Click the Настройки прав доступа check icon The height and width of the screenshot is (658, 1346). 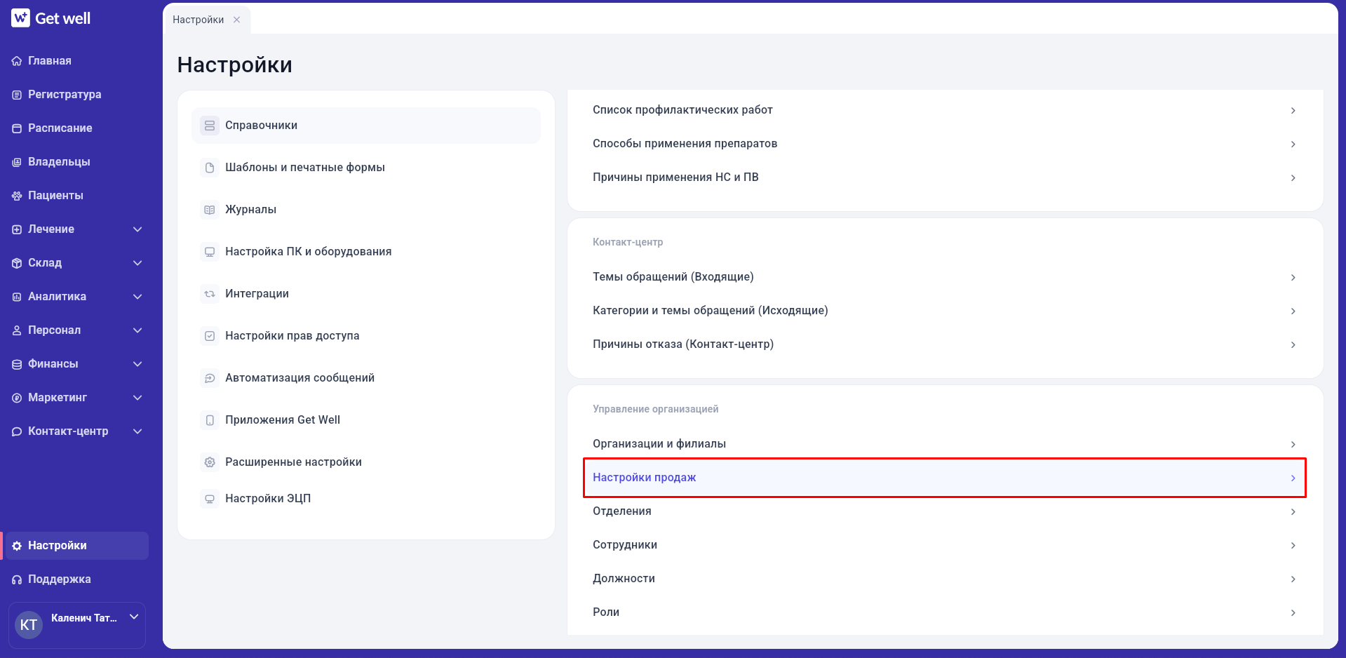pyautogui.click(x=210, y=336)
